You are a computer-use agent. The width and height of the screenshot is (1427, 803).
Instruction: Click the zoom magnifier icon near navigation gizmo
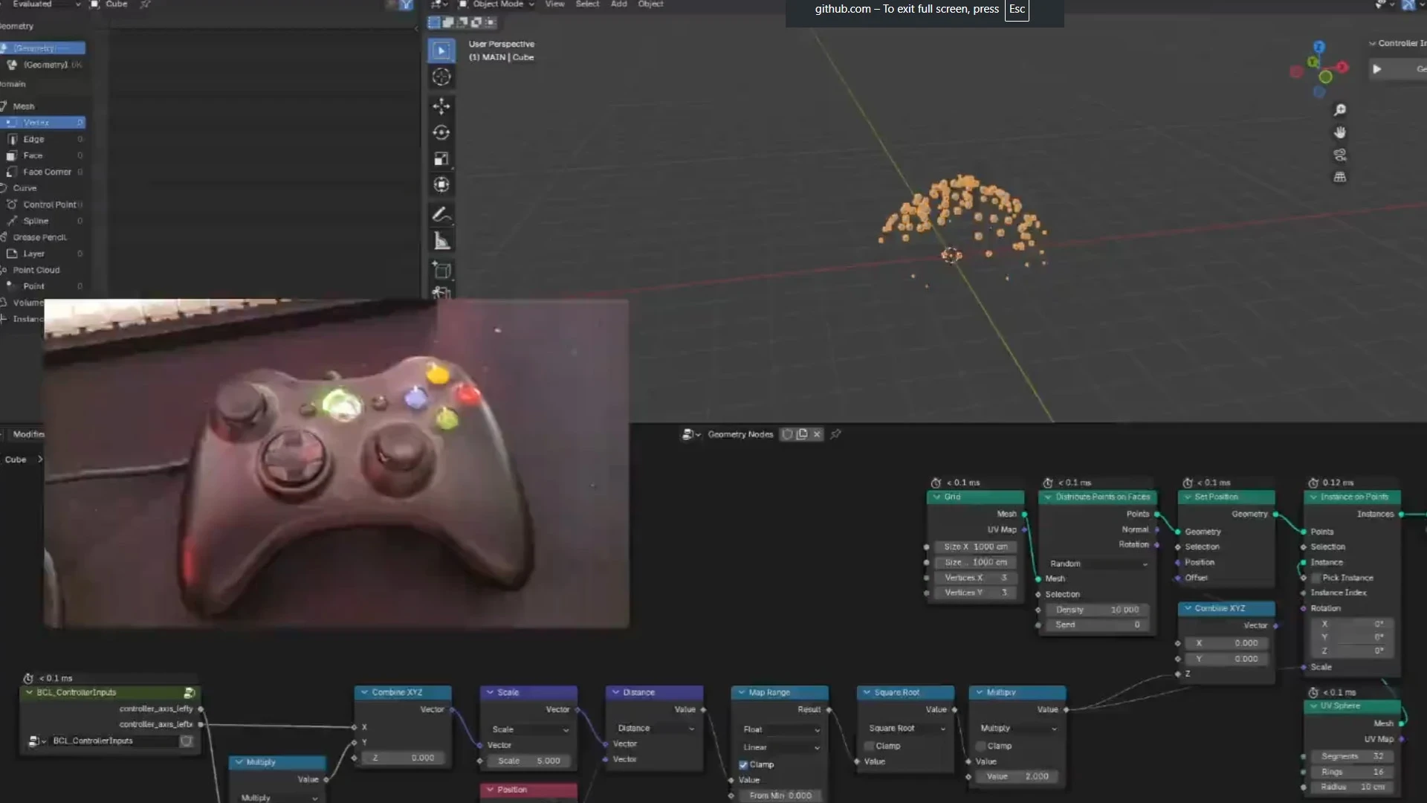pos(1341,109)
